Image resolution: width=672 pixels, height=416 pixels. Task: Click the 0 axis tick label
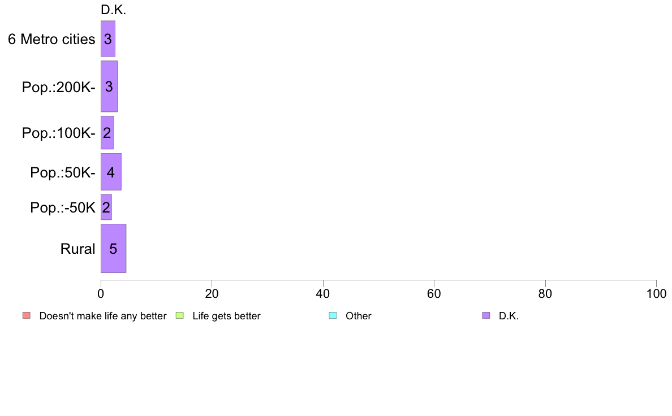coord(101,294)
